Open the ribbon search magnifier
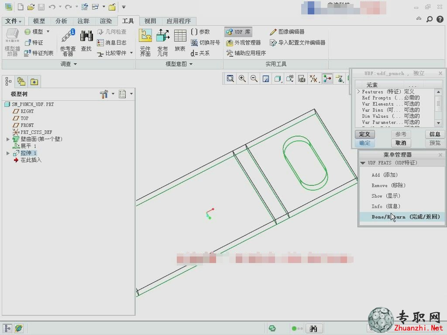 (x=430, y=19)
